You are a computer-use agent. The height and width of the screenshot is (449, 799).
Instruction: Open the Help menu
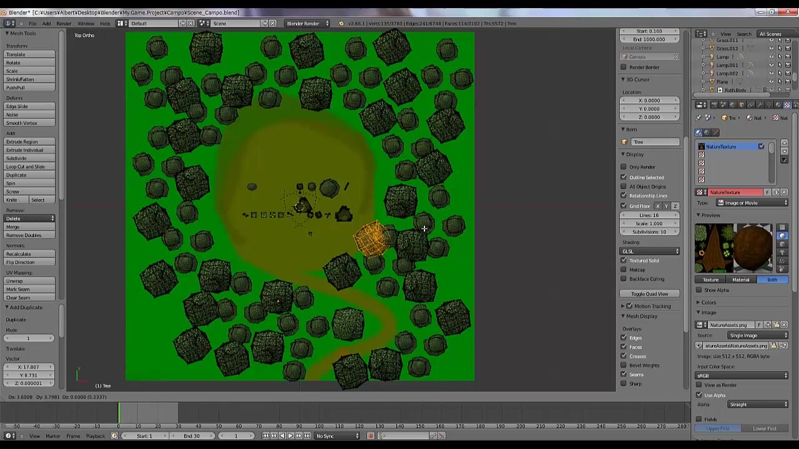pyautogui.click(x=105, y=24)
